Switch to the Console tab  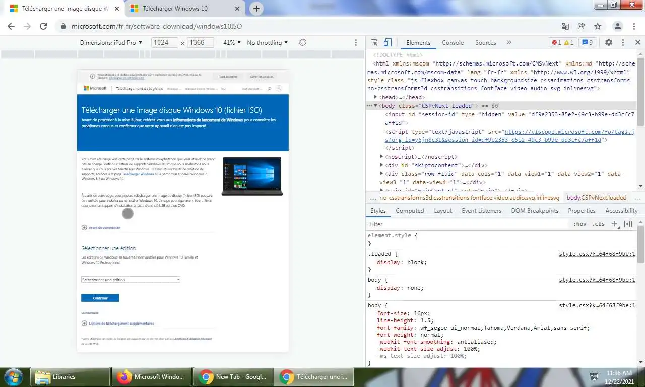453,43
